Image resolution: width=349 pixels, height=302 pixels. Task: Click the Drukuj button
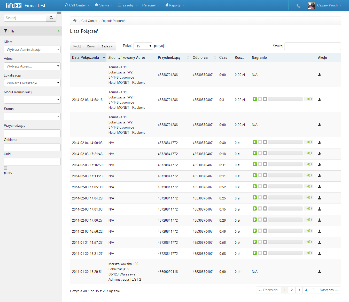tap(91, 46)
